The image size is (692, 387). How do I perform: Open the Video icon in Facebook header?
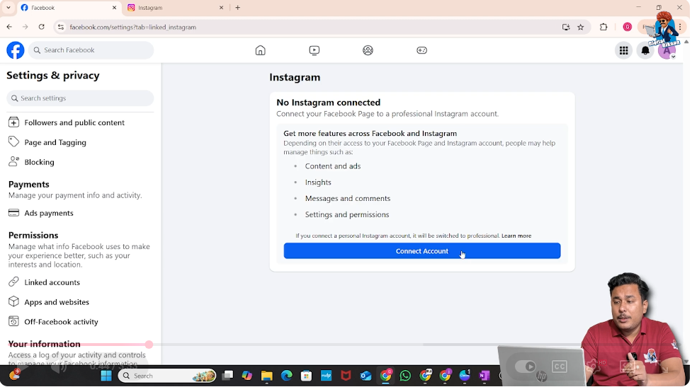coord(314,50)
